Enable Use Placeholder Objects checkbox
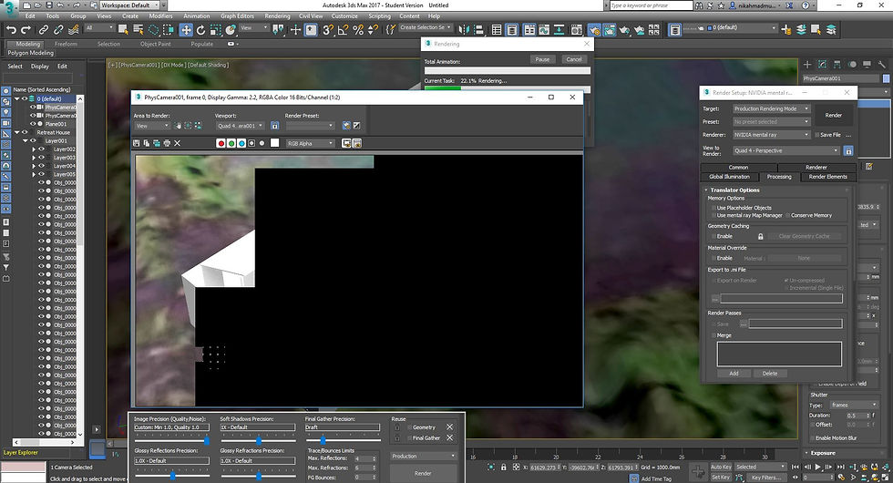Image resolution: width=893 pixels, height=483 pixels. coord(713,208)
